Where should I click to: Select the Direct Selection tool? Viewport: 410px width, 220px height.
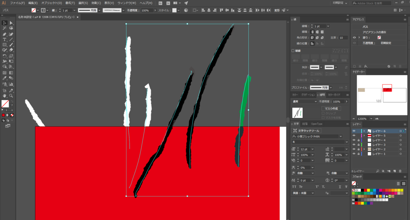tap(11, 23)
